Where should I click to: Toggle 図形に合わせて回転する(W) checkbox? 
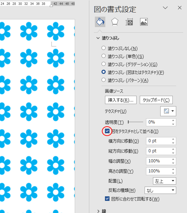tap(107, 199)
